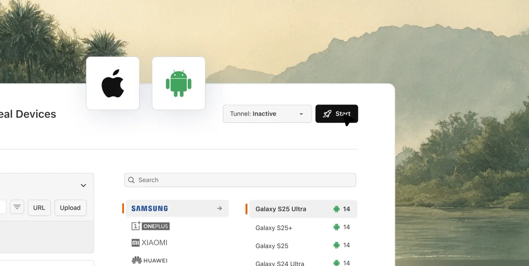Image resolution: width=529 pixels, height=266 pixels.
Task: Choose the Xiaomi brand
Action: 149,242
